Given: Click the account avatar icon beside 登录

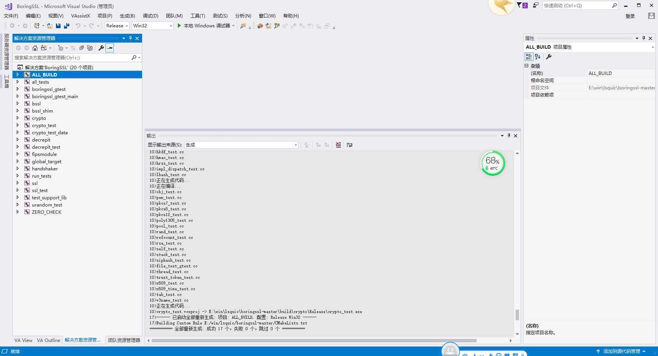Looking at the screenshot, I should 651,16.
